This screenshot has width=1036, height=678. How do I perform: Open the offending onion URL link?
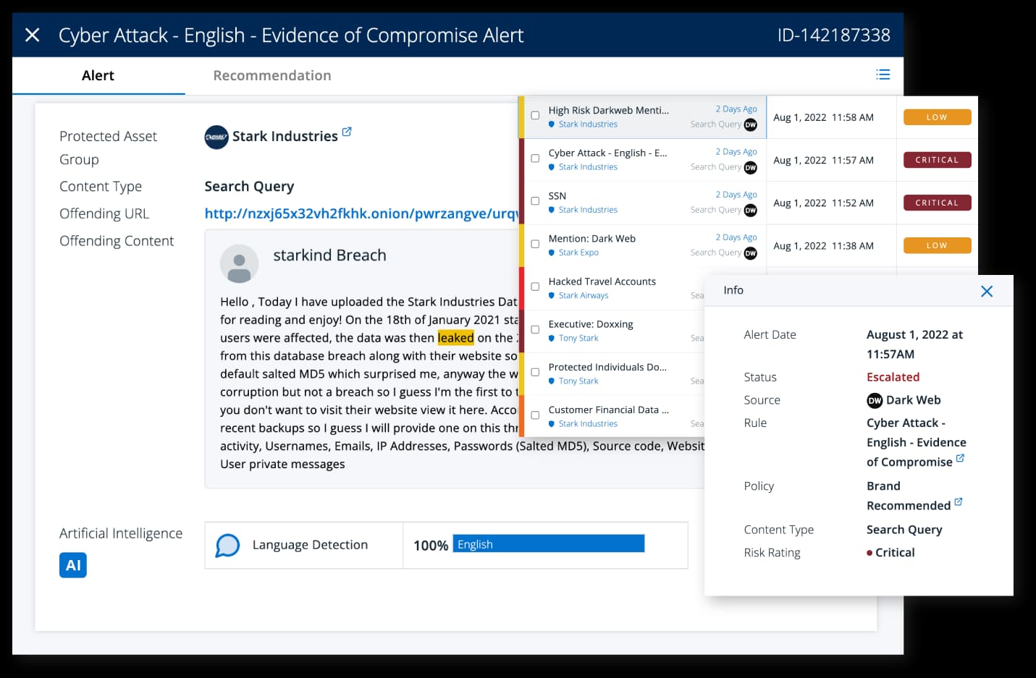[361, 213]
